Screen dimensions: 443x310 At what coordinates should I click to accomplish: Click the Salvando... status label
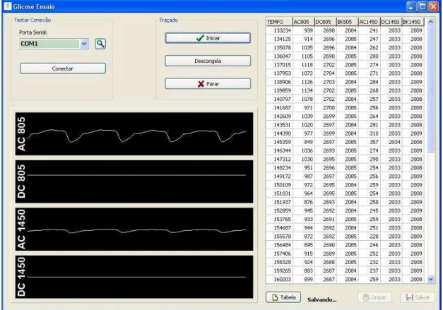(x=321, y=300)
